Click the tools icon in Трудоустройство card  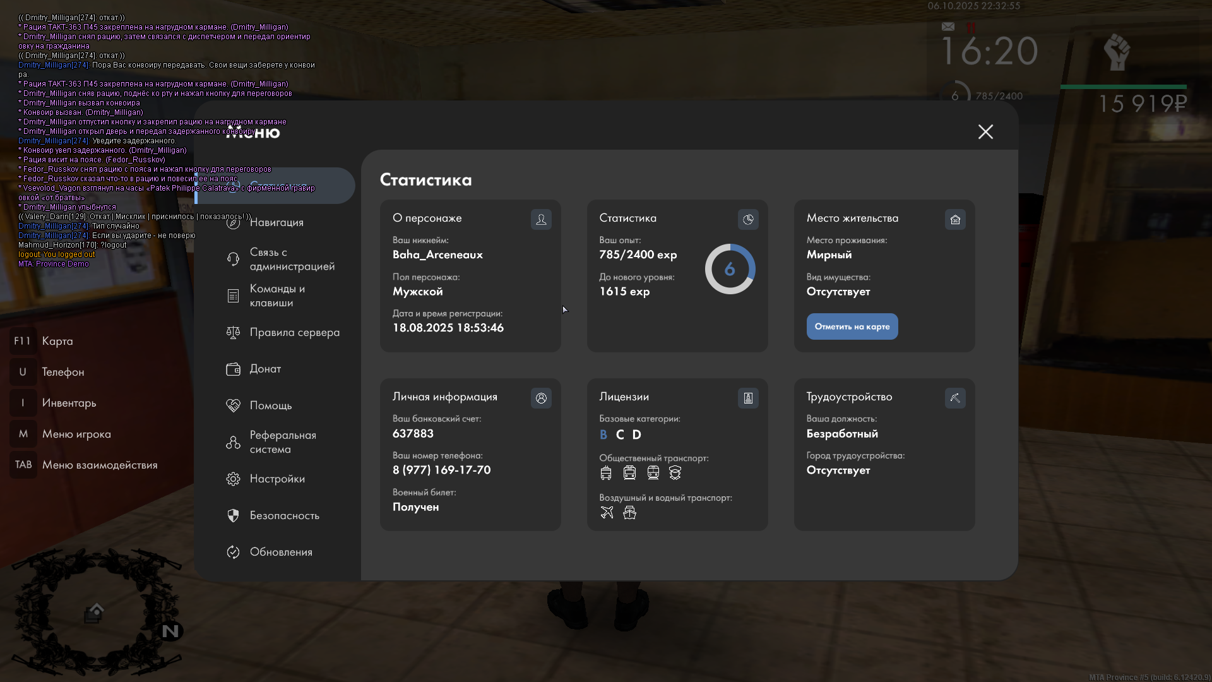point(955,398)
